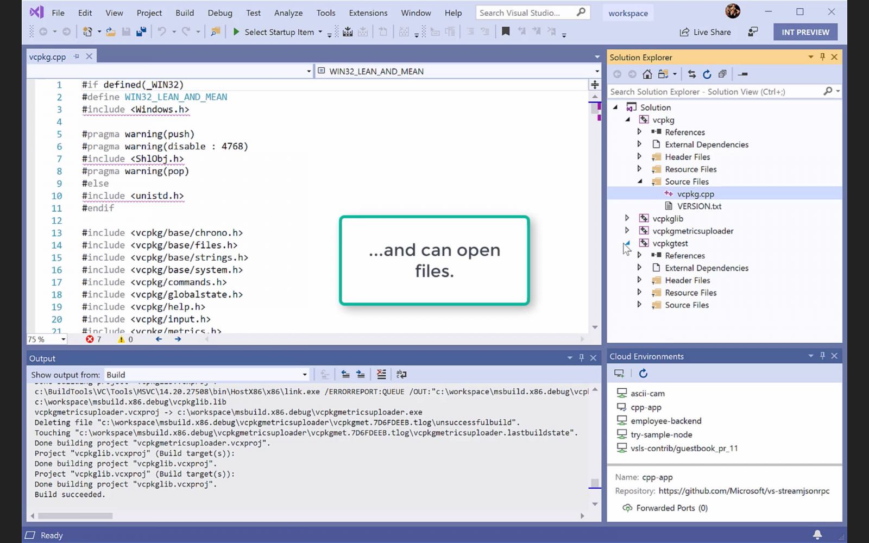This screenshot has width=869, height=543.
Task: Click the Solution Explorer Home icon
Action: click(647, 74)
